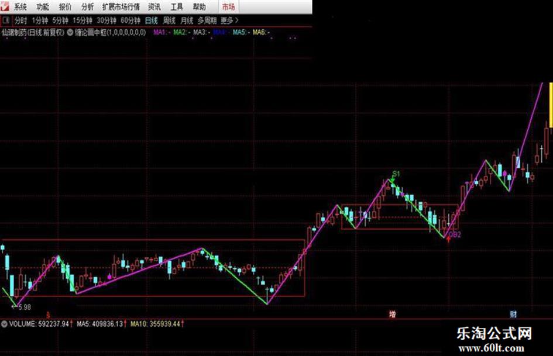Click the red app logo icon
Viewport: 553px width, 356px height.
coord(5,6)
